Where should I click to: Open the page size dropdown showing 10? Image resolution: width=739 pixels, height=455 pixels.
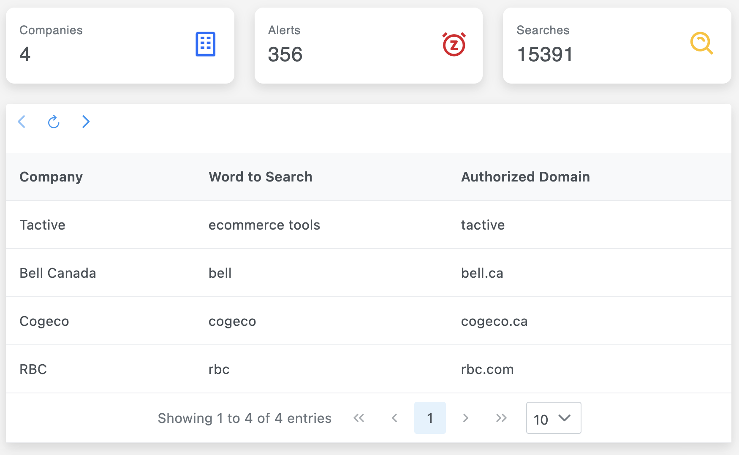pos(554,418)
